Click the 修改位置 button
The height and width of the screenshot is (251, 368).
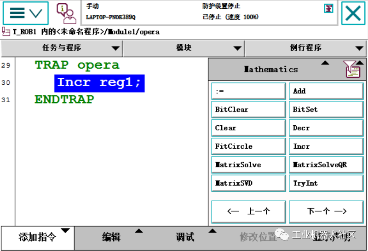point(258,237)
